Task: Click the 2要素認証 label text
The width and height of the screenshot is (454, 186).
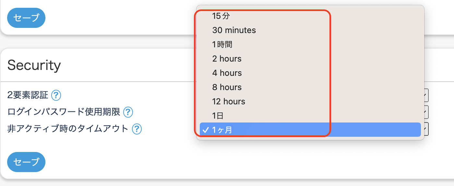Action: [x=28, y=95]
